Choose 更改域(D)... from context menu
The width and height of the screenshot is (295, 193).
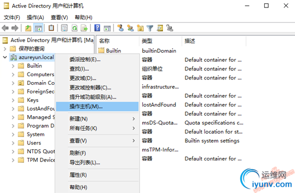[97, 78]
